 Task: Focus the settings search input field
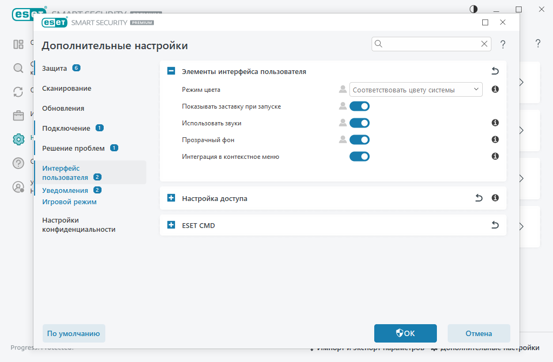tap(431, 44)
